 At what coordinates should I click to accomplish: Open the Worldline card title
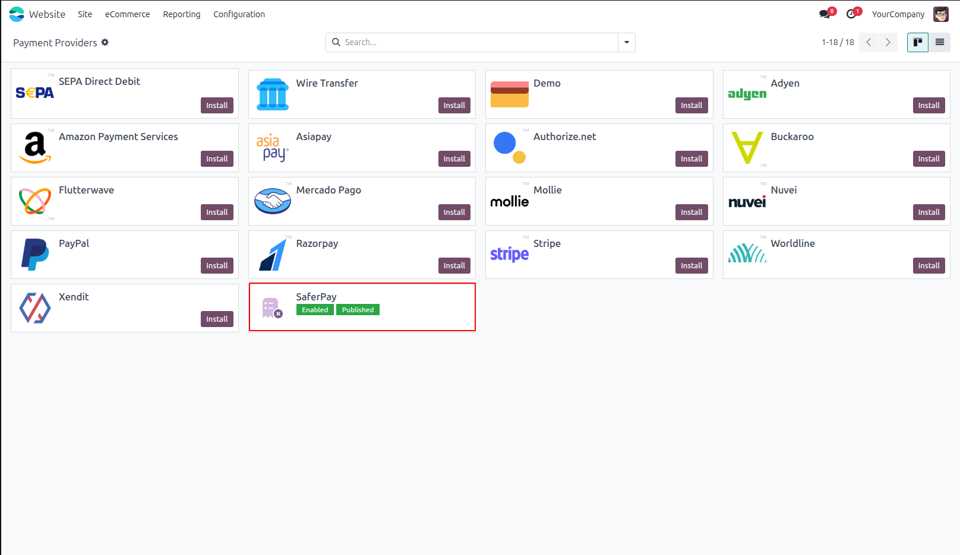(x=793, y=243)
